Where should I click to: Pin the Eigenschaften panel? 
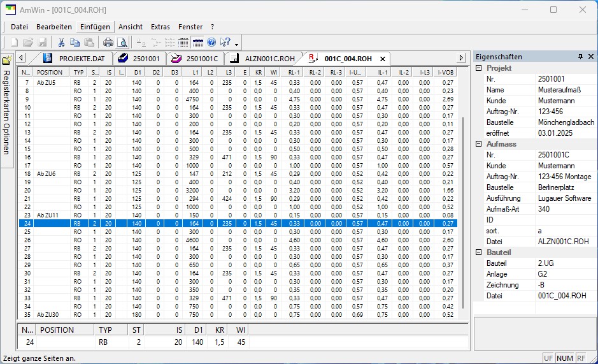tap(580, 57)
